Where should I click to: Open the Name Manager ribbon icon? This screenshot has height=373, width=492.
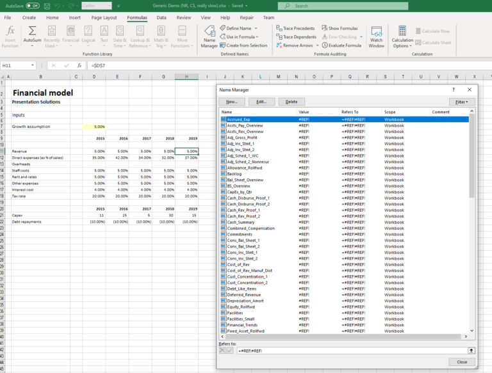(209, 36)
